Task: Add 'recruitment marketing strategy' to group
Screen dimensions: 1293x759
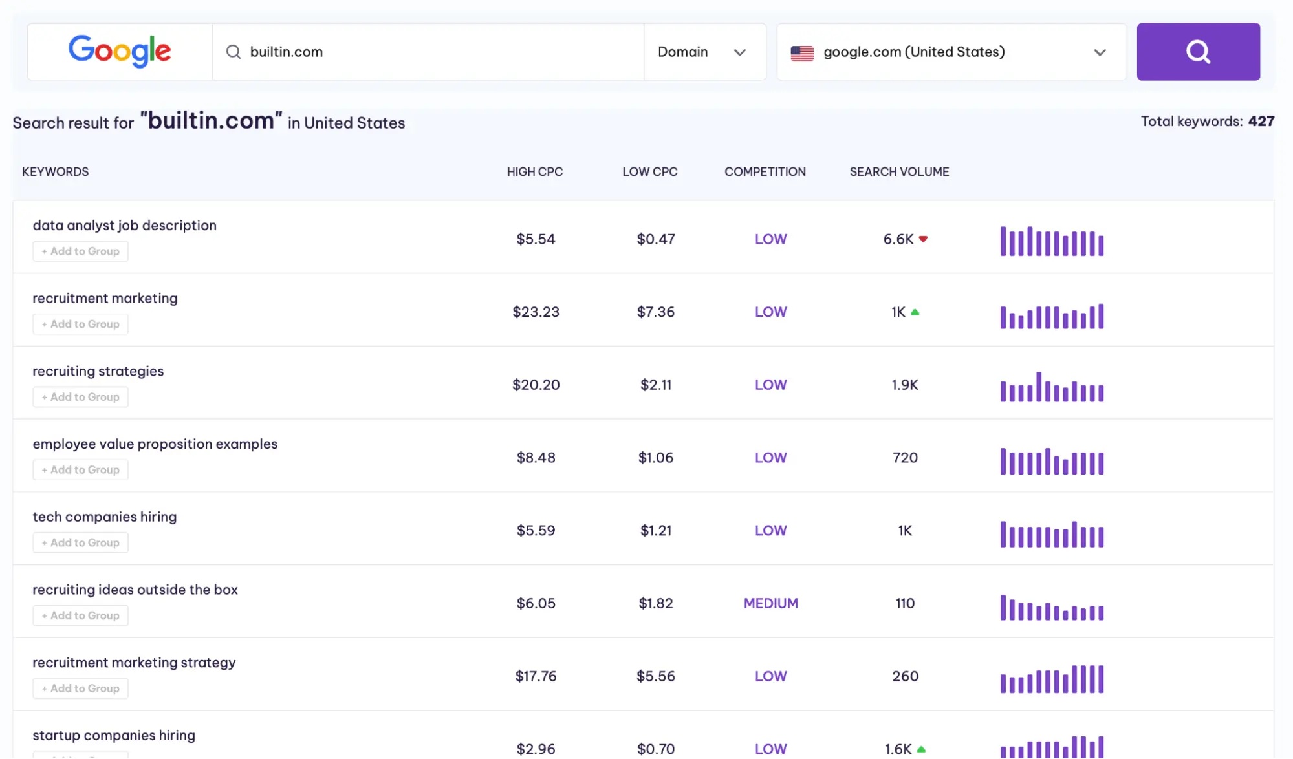Action: (80, 689)
